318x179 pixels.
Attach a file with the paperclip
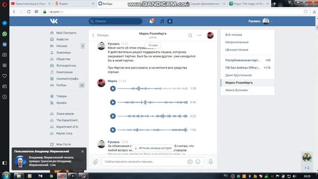95,162
